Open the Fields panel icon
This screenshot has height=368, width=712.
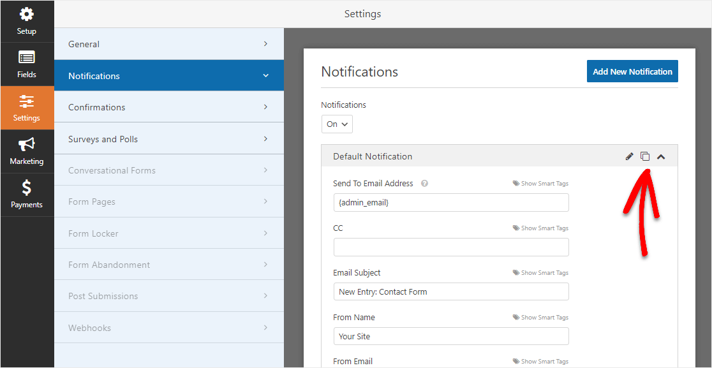tap(26, 58)
